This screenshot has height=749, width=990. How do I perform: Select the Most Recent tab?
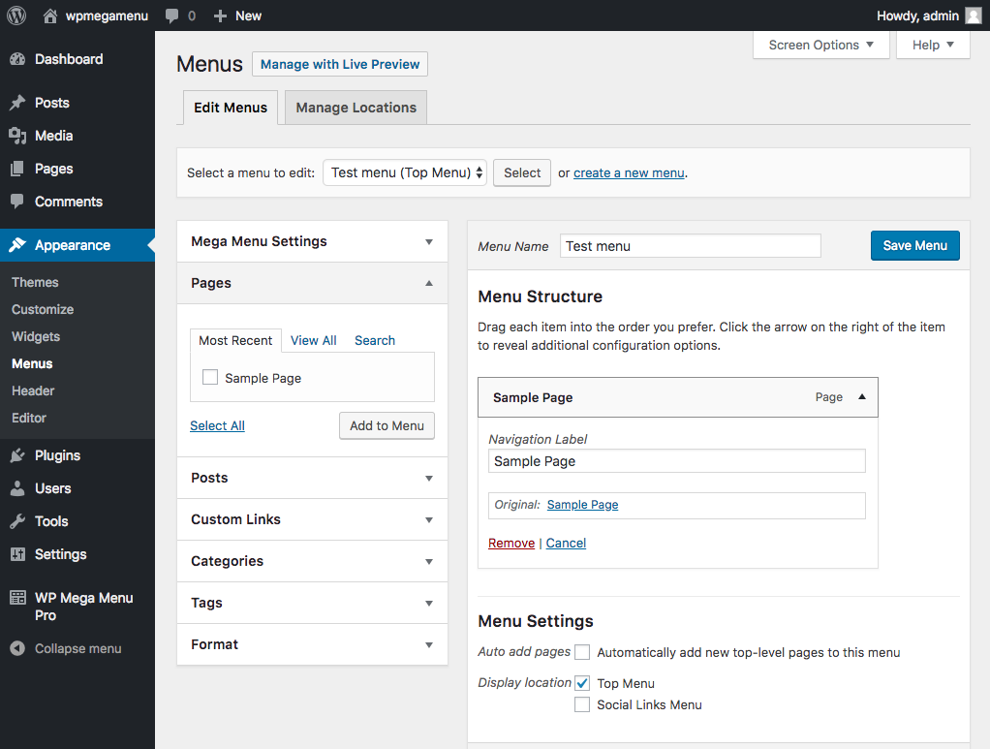pos(235,340)
